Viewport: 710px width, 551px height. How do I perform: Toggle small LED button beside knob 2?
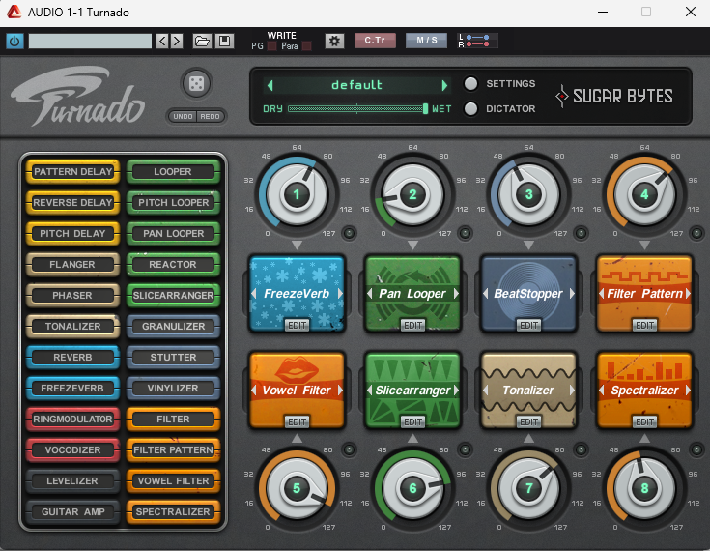[x=465, y=233]
